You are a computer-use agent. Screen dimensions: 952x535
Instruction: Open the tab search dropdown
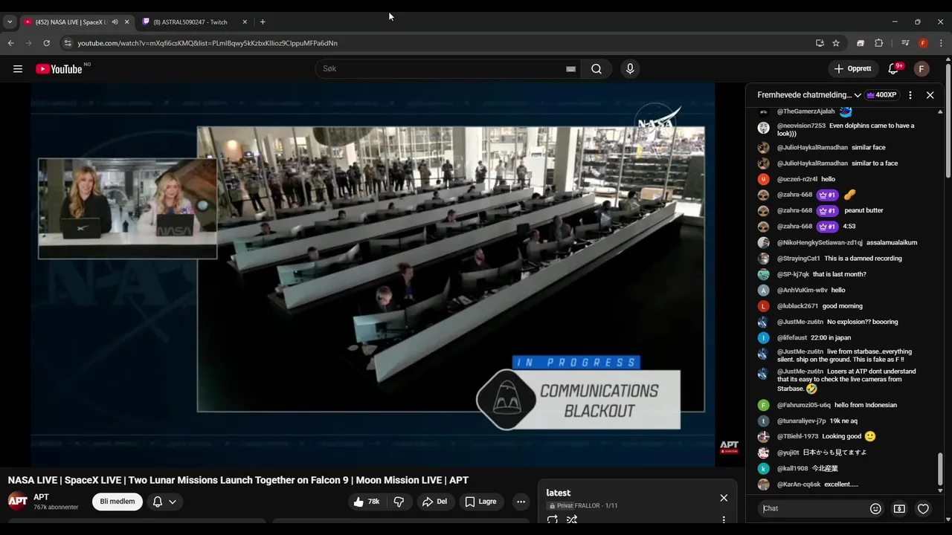pyautogui.click(x=10, y=22)
